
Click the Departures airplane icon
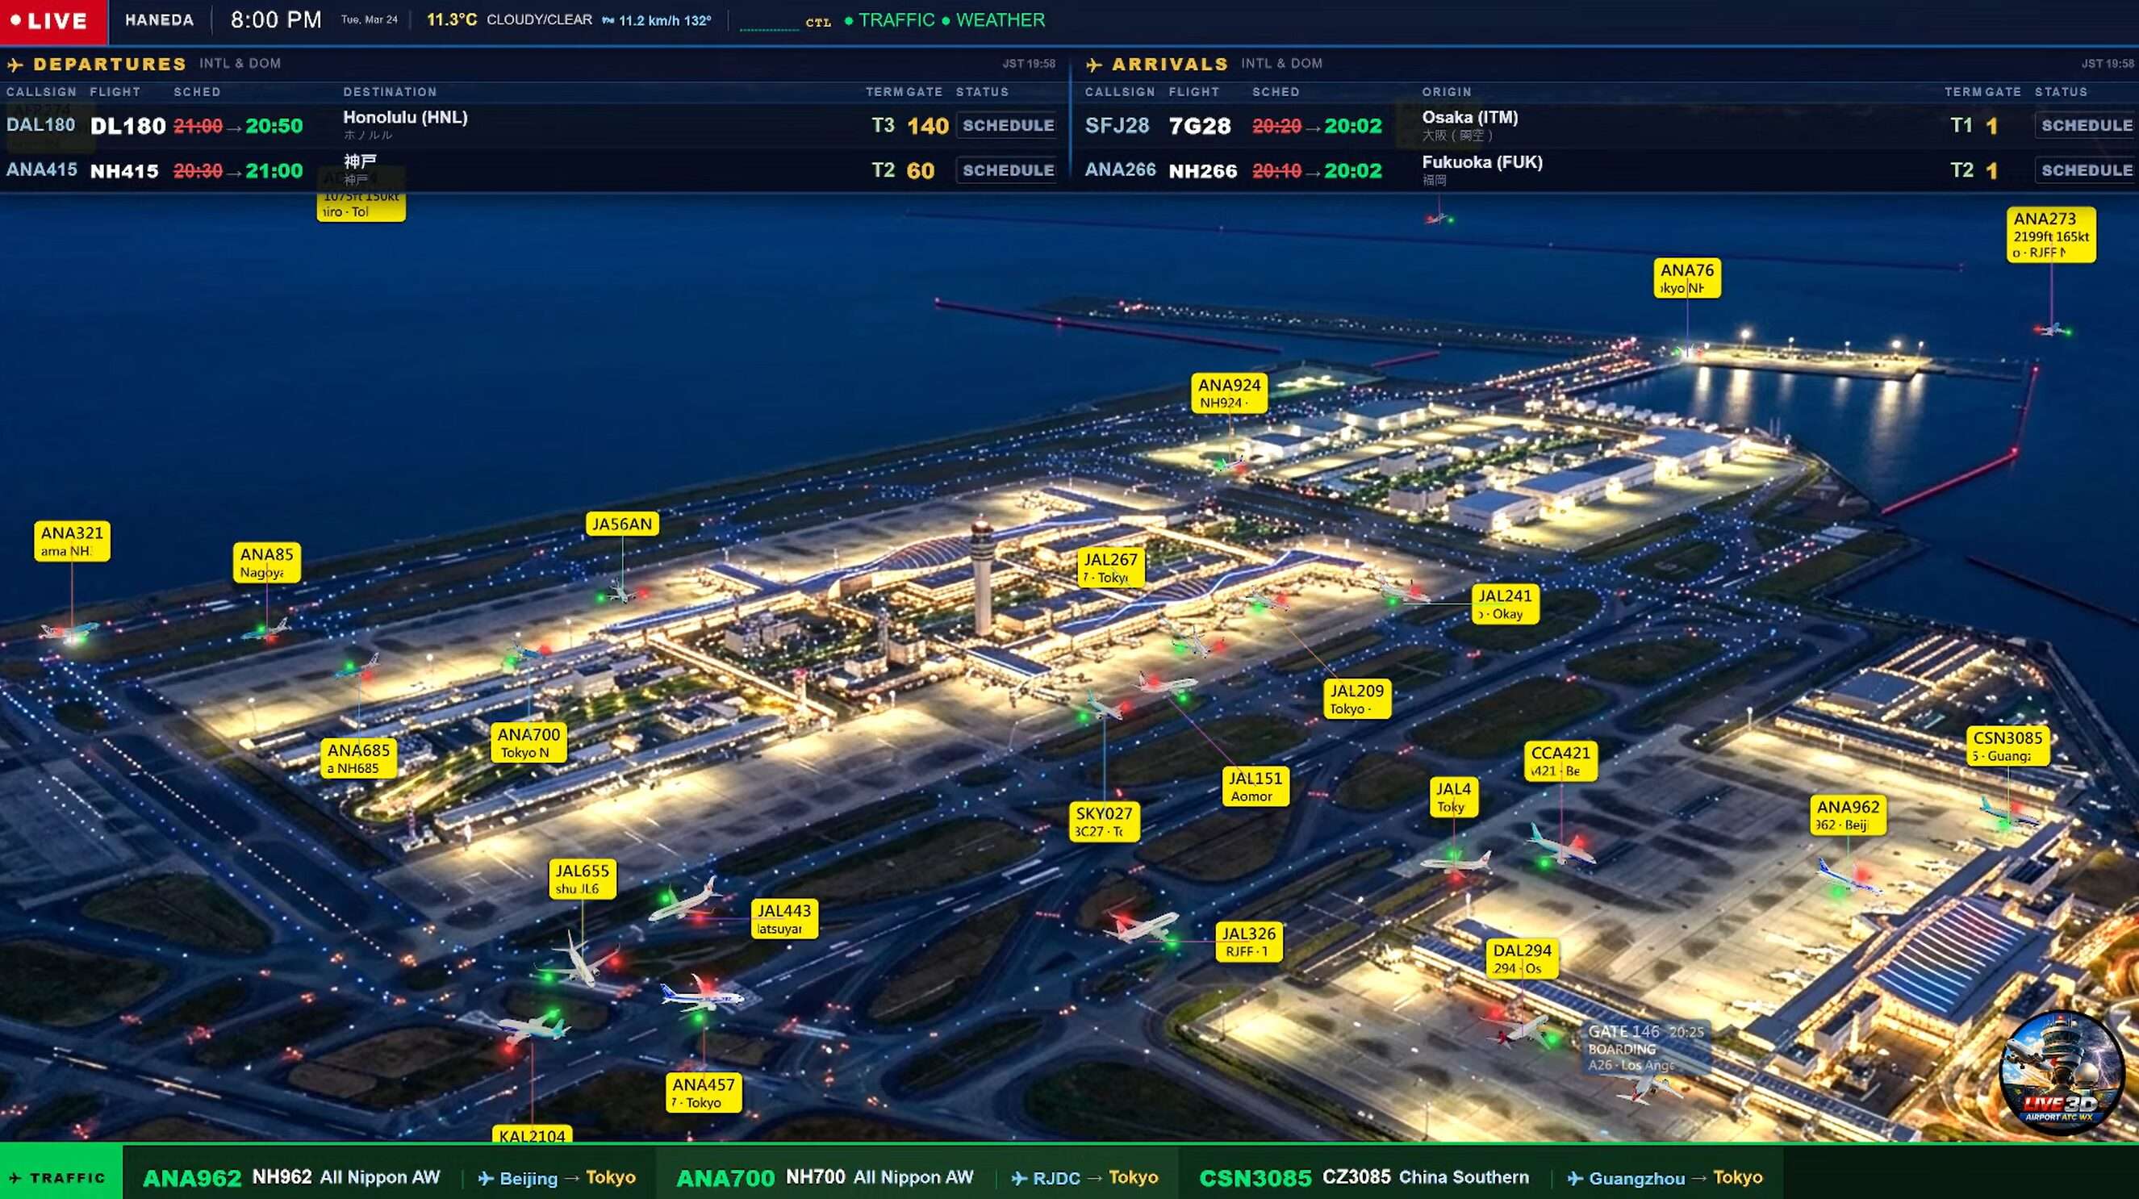point(15,65)
